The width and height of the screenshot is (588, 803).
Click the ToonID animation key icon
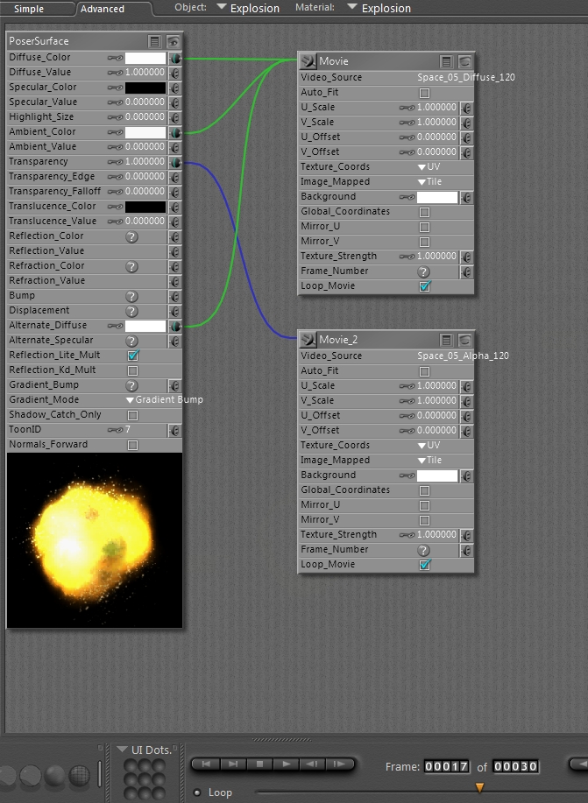(115, 430)
